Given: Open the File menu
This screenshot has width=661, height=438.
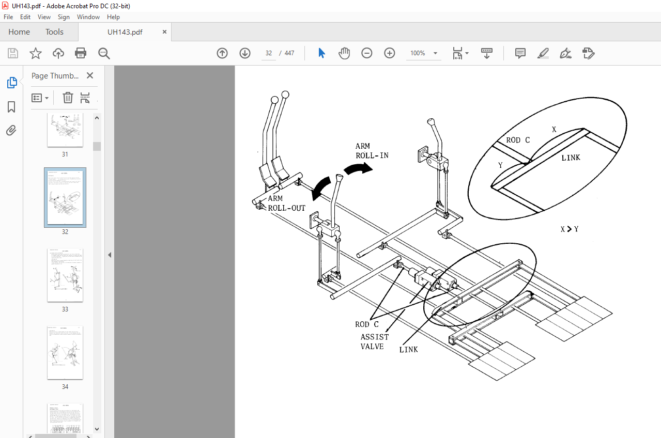Looking at the screenshot, I should tap(8, 17).
